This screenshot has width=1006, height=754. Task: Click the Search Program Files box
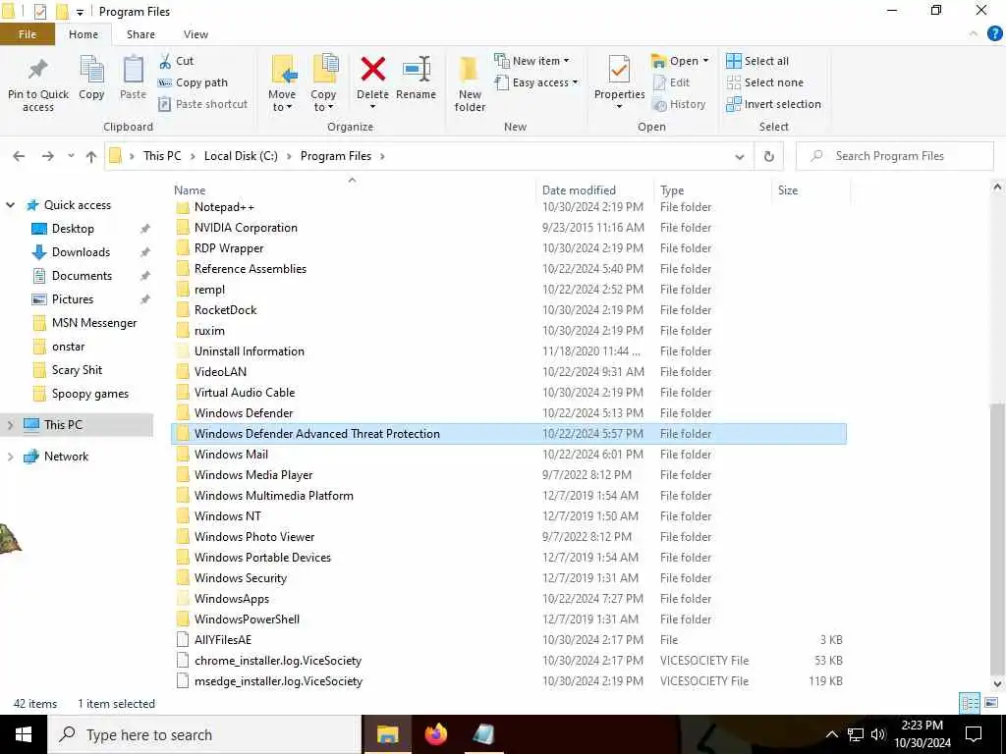[x=894, y=156]
